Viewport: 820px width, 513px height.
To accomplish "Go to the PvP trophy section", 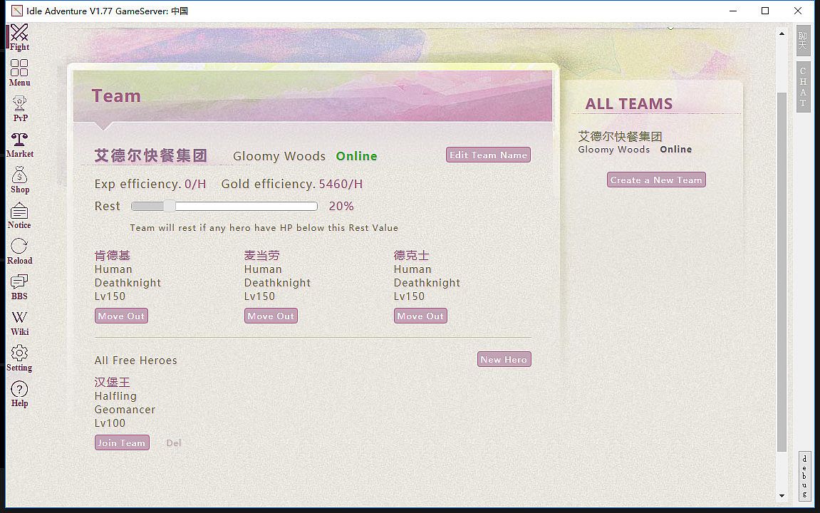I will 19,109.
